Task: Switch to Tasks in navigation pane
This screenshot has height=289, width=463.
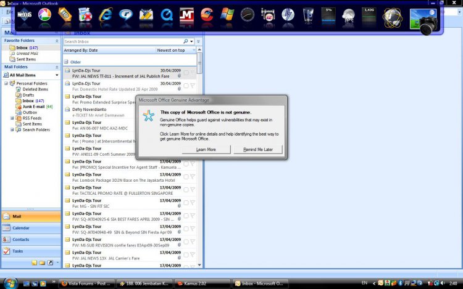Action: coord(31,251)
